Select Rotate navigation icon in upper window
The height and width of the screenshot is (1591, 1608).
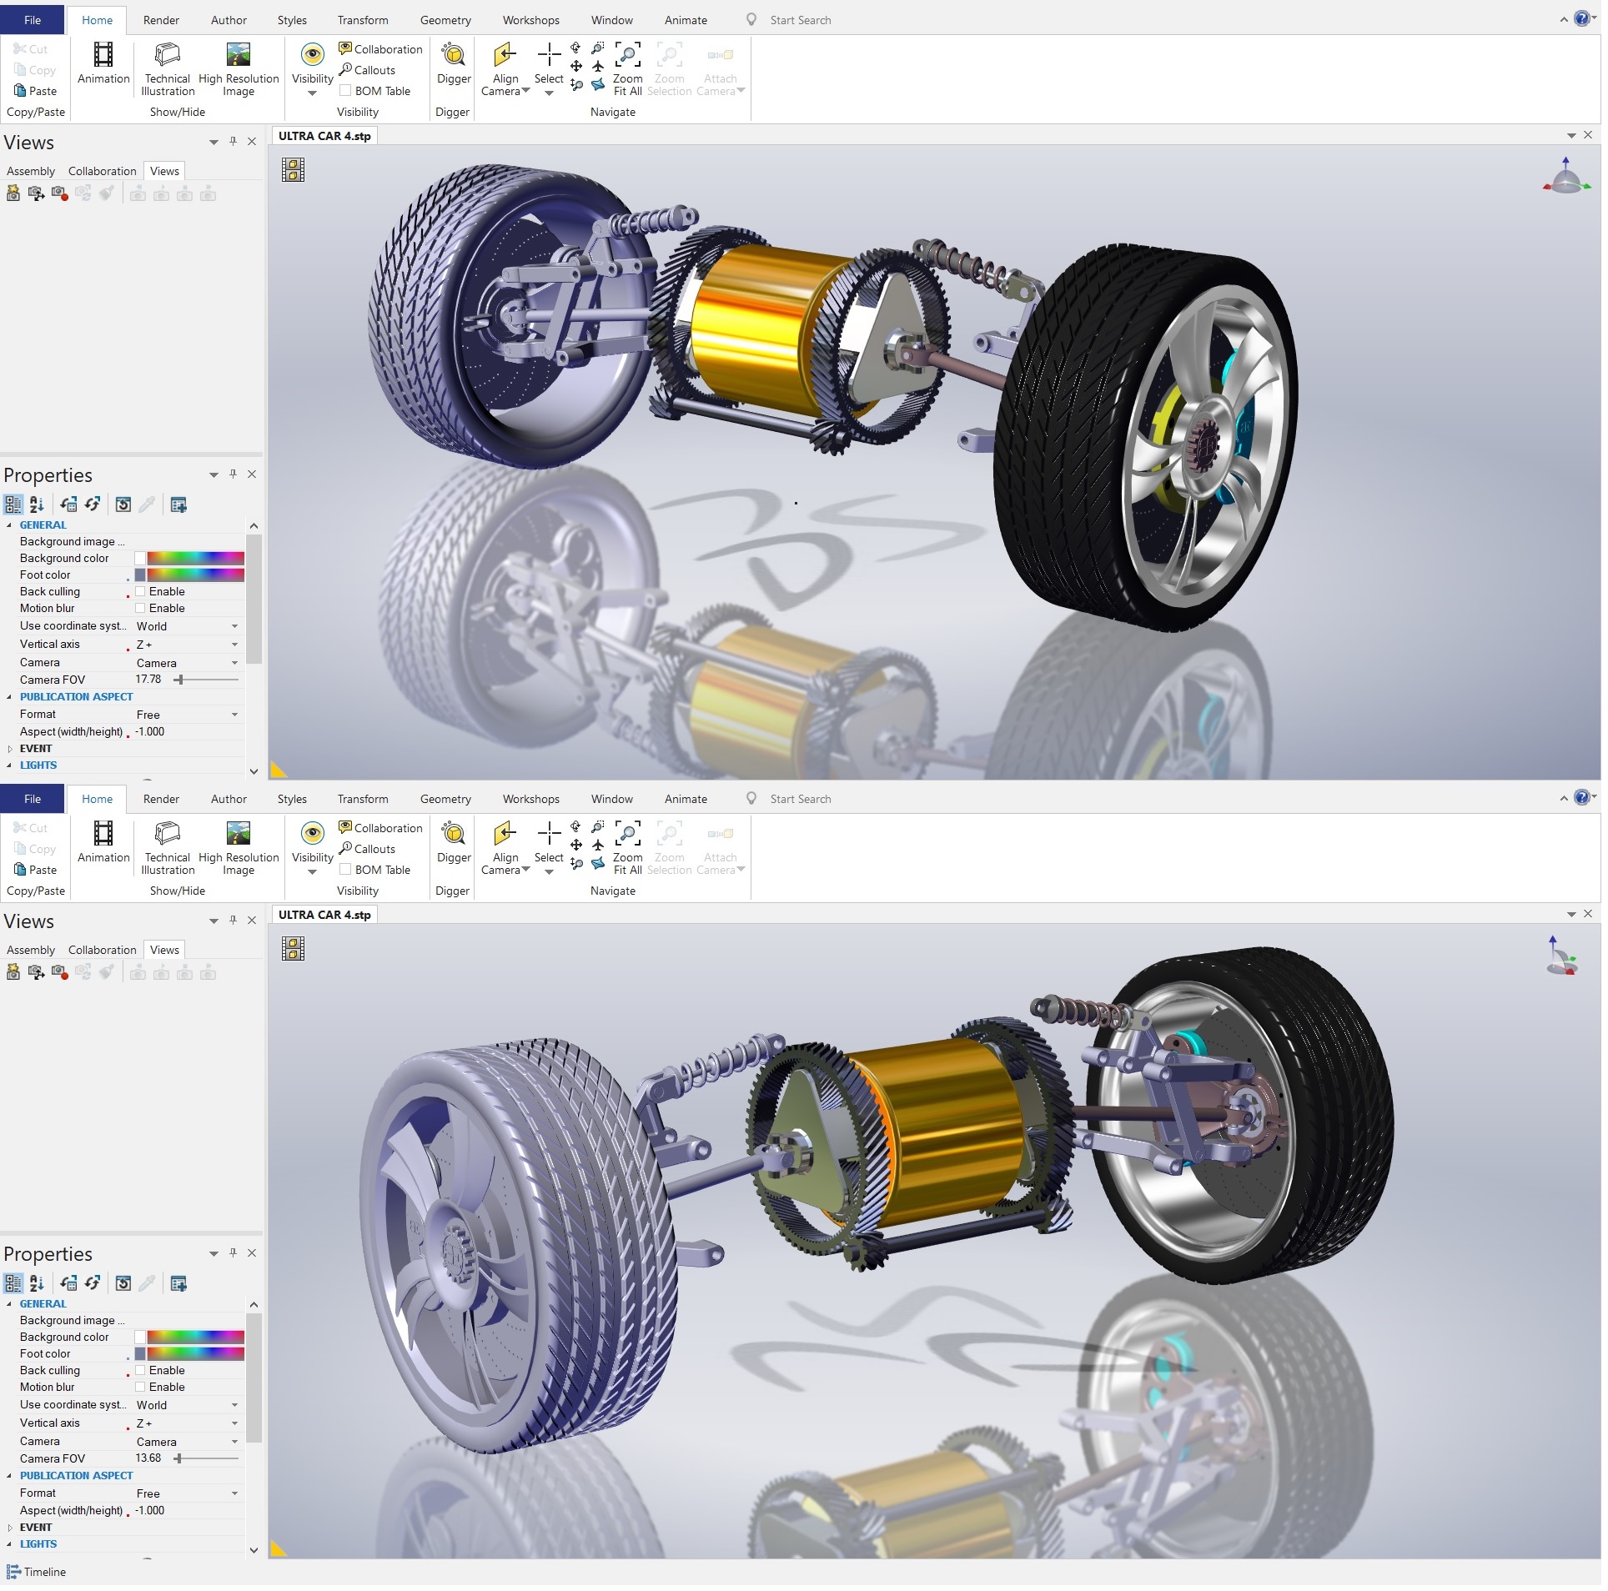[x=575, y=48]
